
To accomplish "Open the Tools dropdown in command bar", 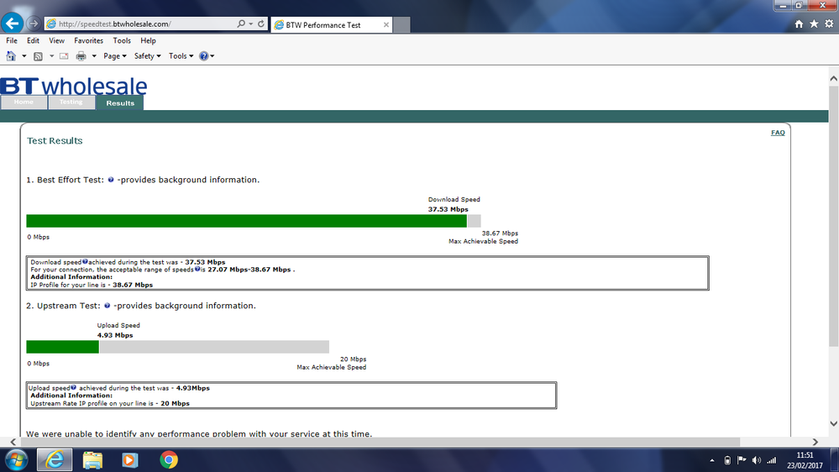I will coord(181,56).
